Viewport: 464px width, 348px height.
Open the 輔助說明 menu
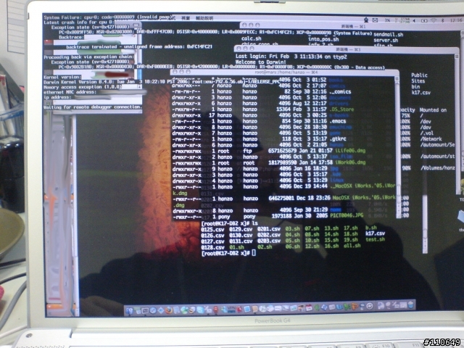(204, 18)
